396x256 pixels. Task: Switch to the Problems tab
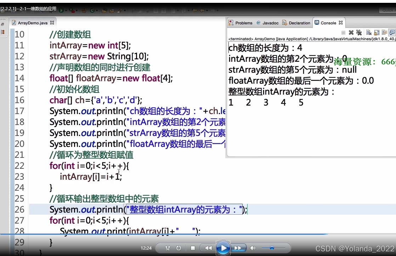(x=241, y=23)
